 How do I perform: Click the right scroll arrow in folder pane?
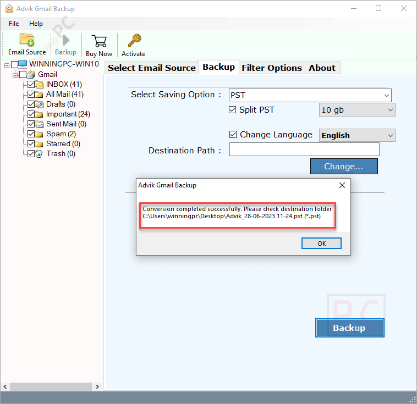(x=97, y=386)
